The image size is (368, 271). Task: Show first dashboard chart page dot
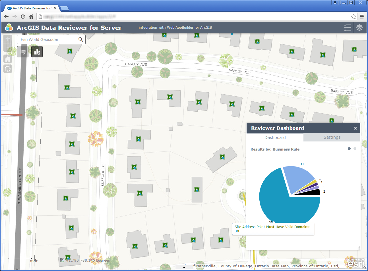[x=349, y=149]
